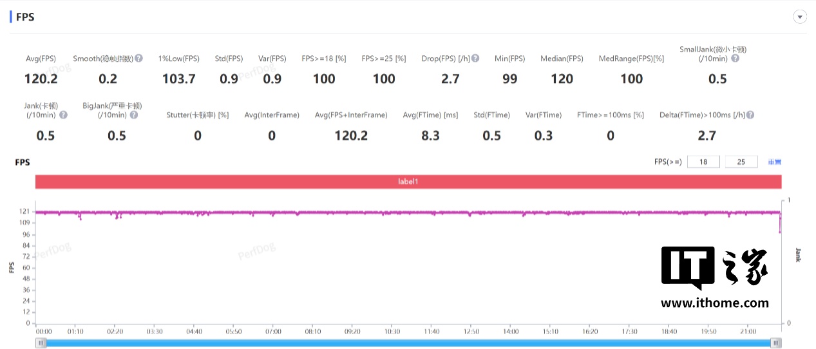Click the www.ithome.com watermark link
The image size is (816, 349).
pos(715,303)
